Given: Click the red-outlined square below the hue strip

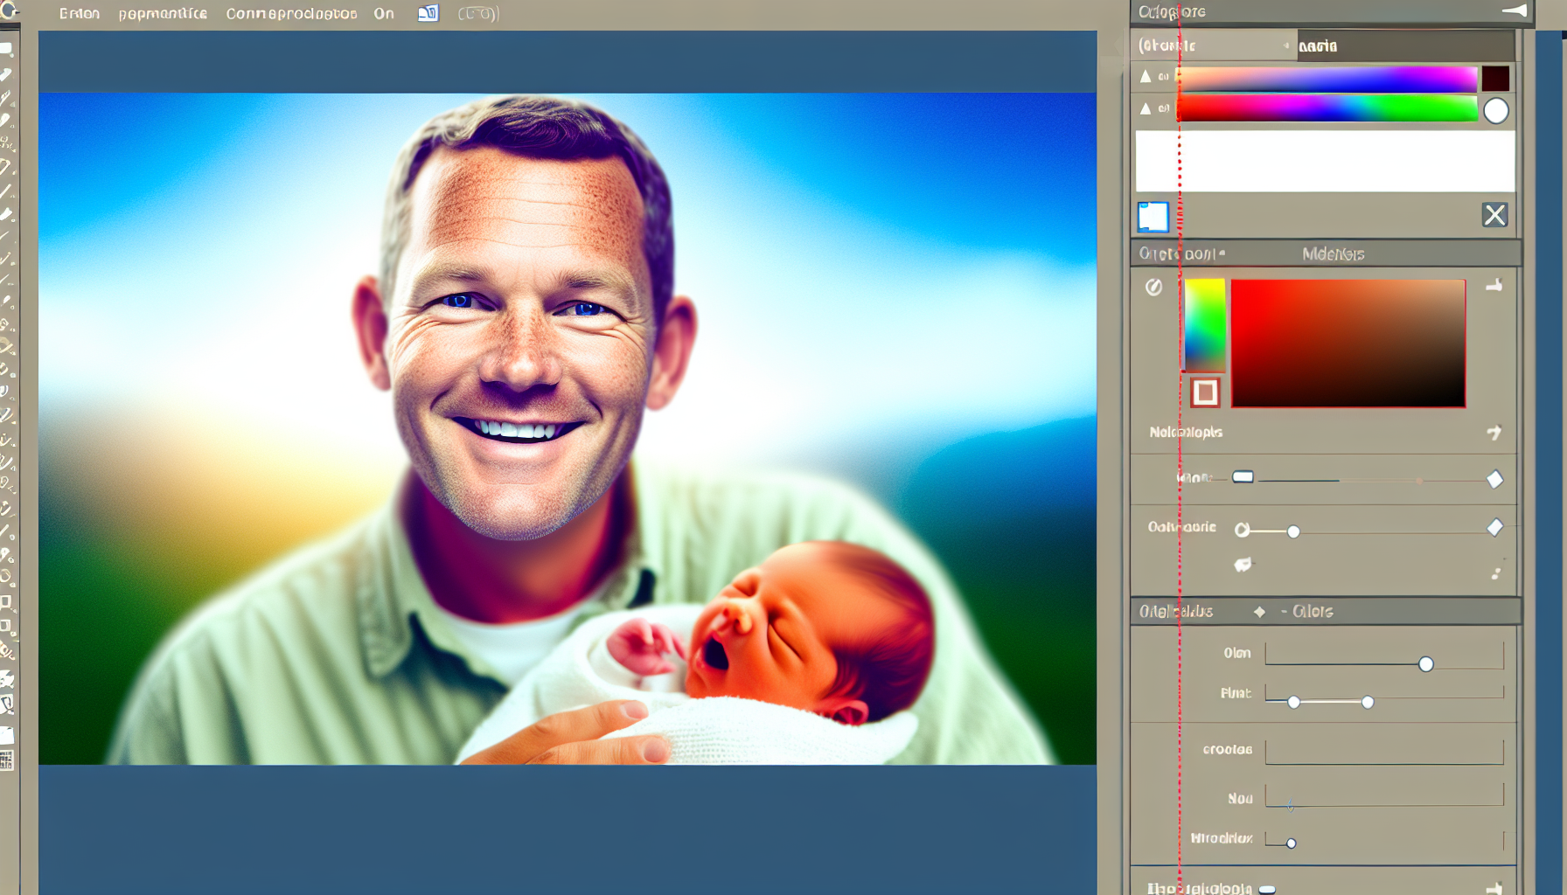Looking at the screenshot, I should click(x=1205, y=392).
